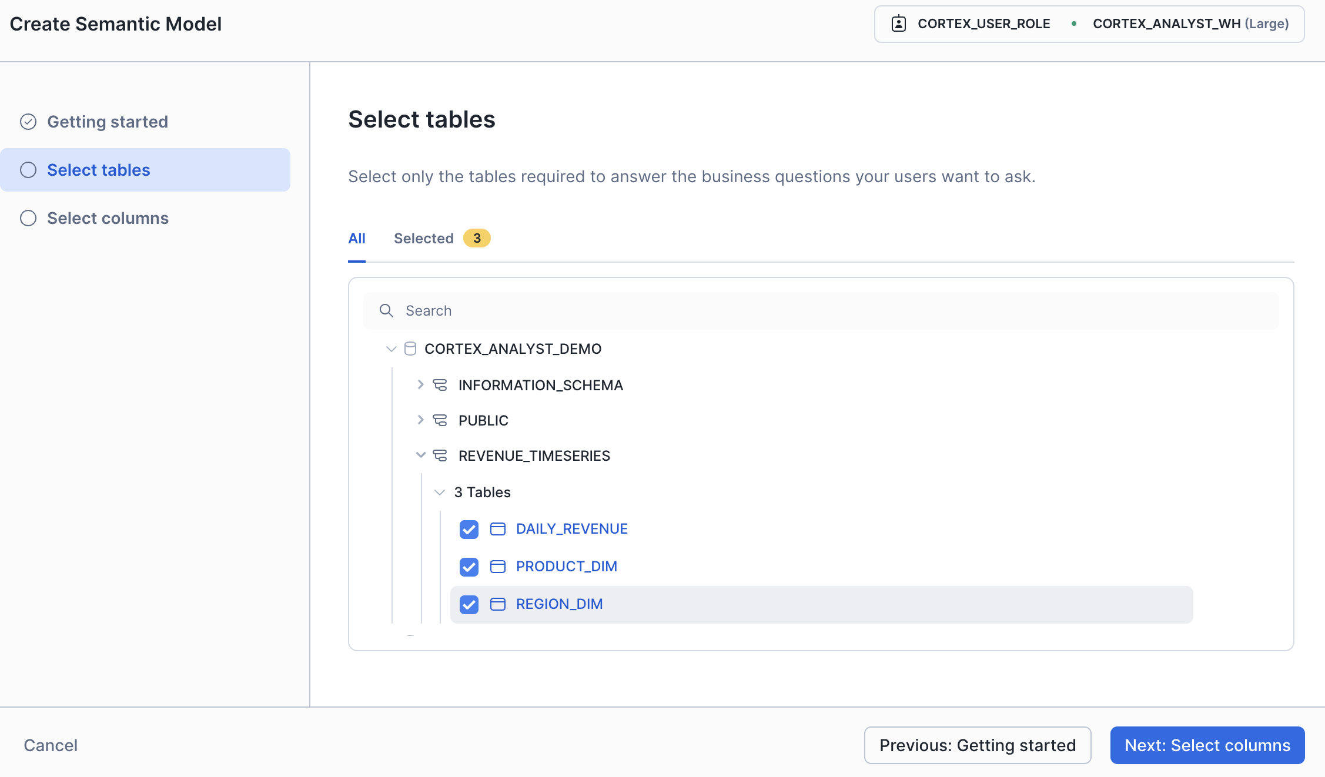
Task: Click the Cancel link
Action: click(51, 745)
